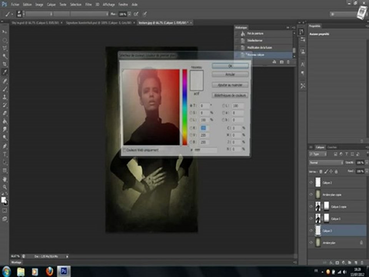Click the foreground color swatch in toolbar
Screen dimensions: 369x277
(3, 200)
